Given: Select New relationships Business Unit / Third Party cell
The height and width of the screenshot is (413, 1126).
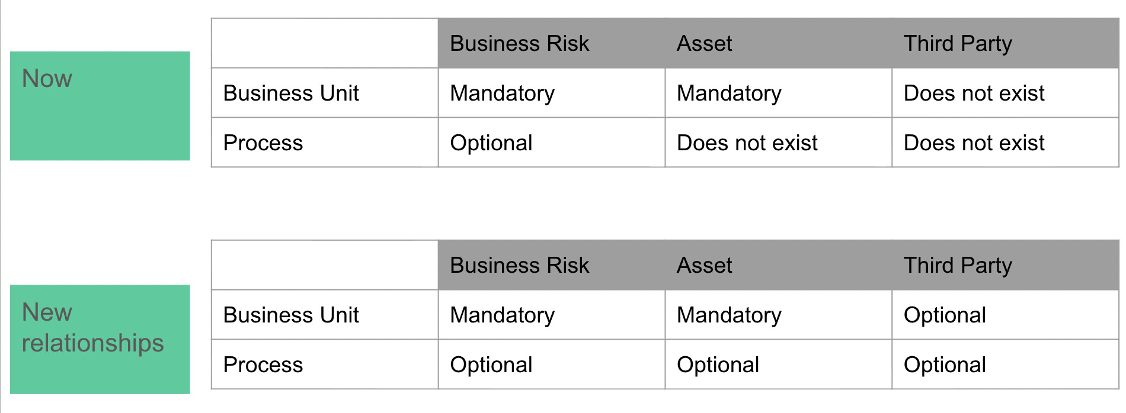Looking at the screenshot, I should pyautogui.click(x=1005, y=315).
